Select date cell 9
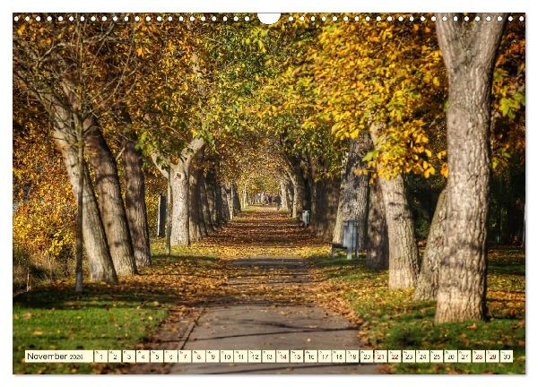 point(213,357)
